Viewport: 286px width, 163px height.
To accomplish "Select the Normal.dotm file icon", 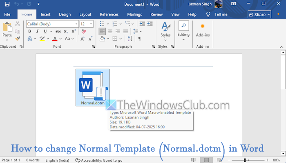I will [x=93, y=88].
